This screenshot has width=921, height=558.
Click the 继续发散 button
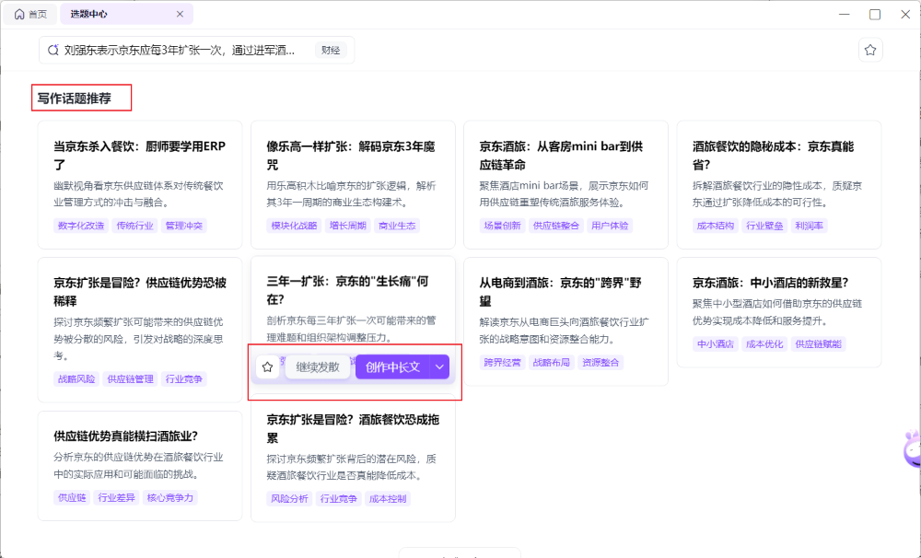coord(318,367)
